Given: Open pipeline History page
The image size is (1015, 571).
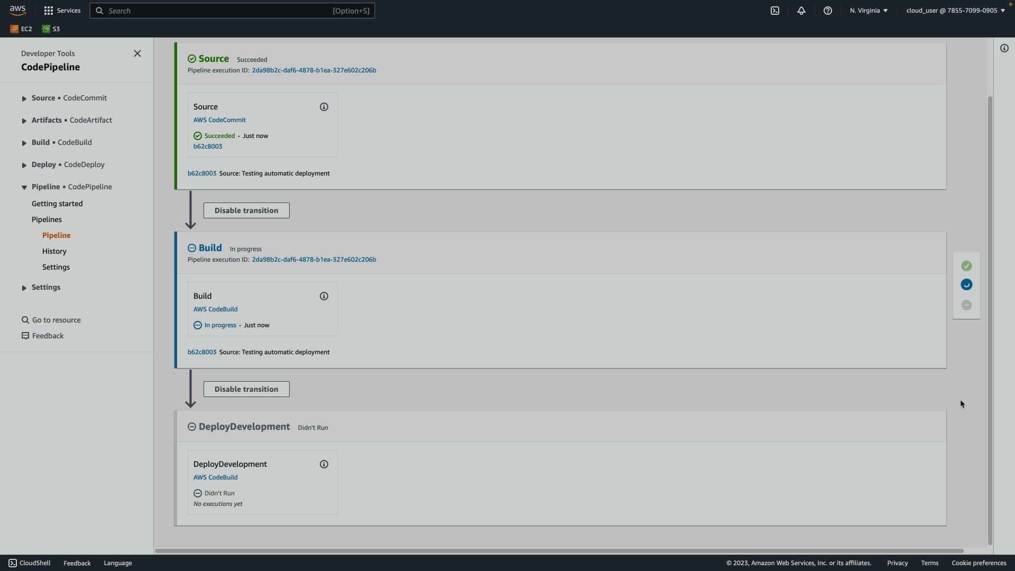Looking at the screenshot, I should click(54, 251).
